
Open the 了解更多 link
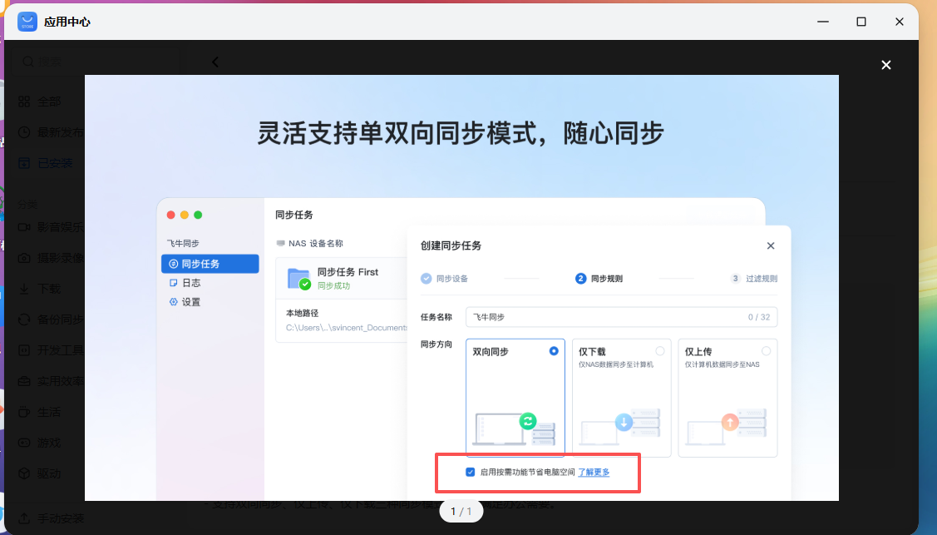[594, 473]
